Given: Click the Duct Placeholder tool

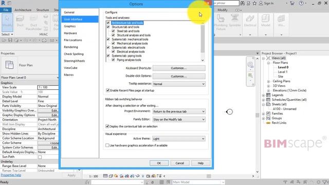Looking at the screenshot, I should [x=33, y=23].
